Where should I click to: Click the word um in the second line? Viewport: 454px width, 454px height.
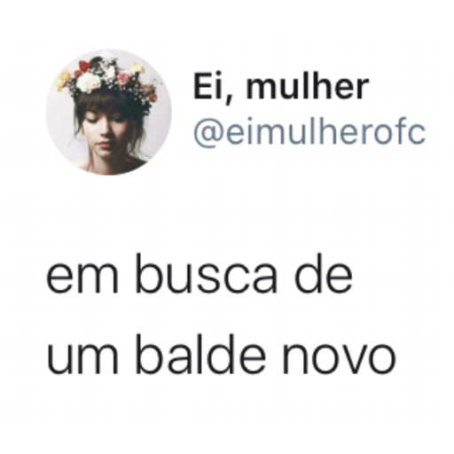(x=82, y=359)
